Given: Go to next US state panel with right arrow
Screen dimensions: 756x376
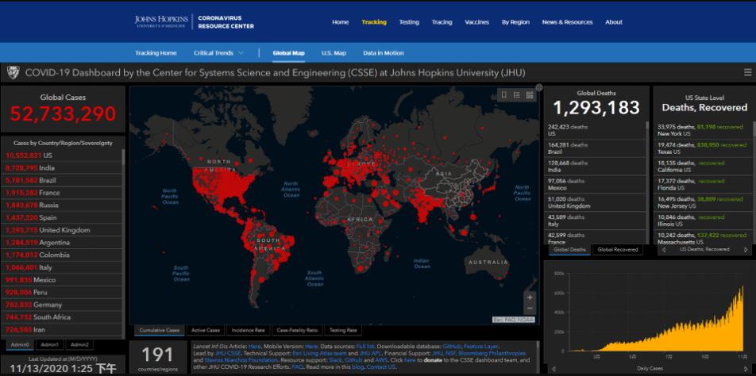Looking at the screenshot, I should click(746, 250).
